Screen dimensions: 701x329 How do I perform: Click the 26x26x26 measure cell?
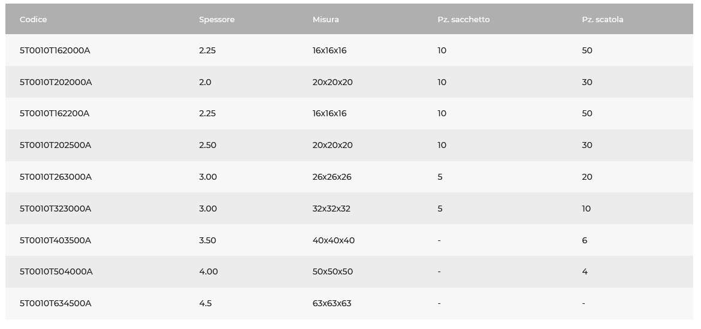point(332,177)
